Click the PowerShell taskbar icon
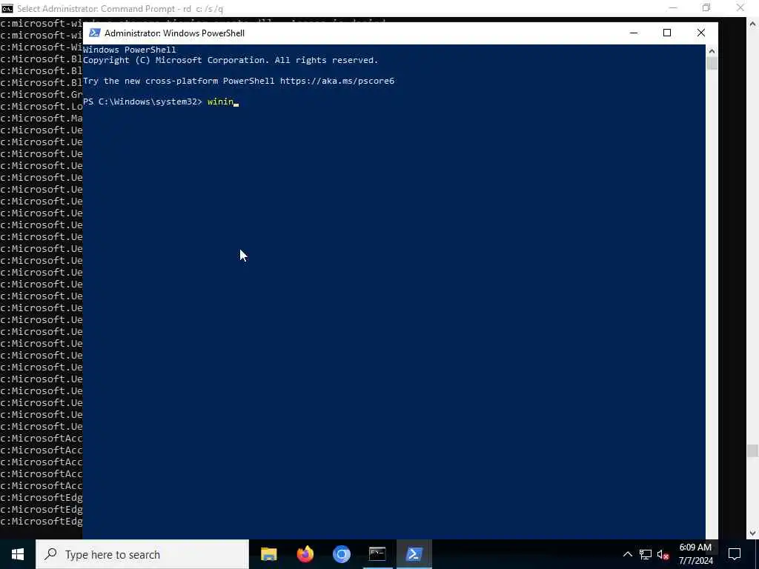 point(414,554)
